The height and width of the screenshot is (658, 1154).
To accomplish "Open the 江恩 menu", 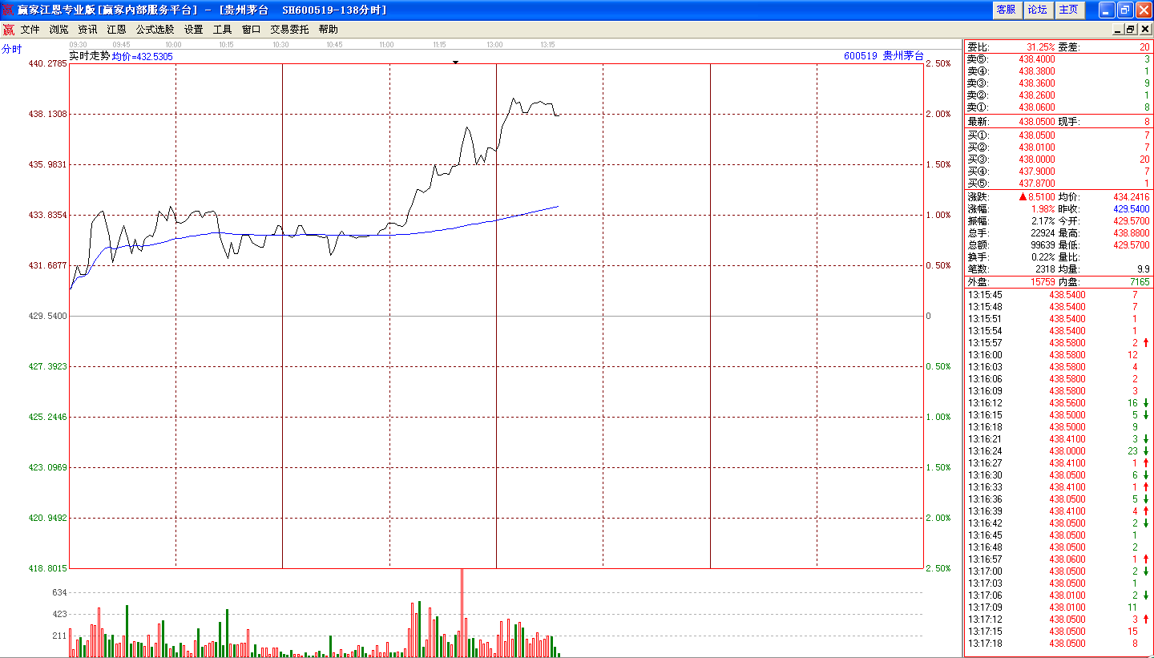I will pyautogui.click(x=116, y=30).
